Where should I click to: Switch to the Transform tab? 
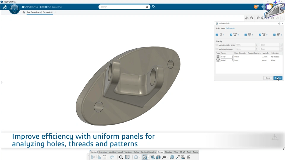(x=128, y=152)
